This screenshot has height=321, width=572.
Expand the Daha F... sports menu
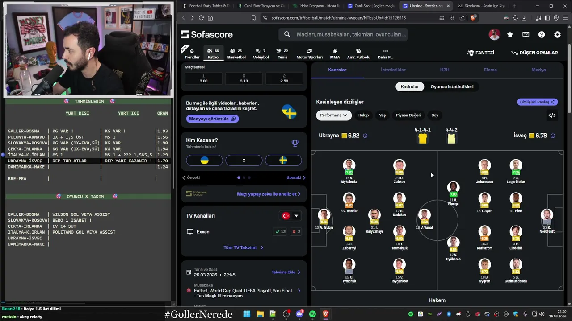pos(385,53)
